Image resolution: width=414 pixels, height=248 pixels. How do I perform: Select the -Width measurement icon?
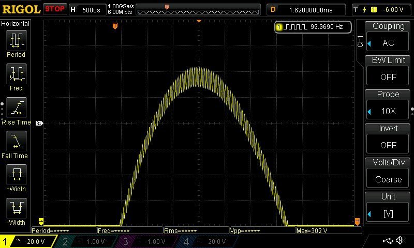(x=16, y=208)
